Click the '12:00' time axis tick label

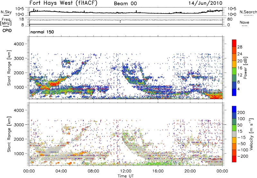point(126,171)
